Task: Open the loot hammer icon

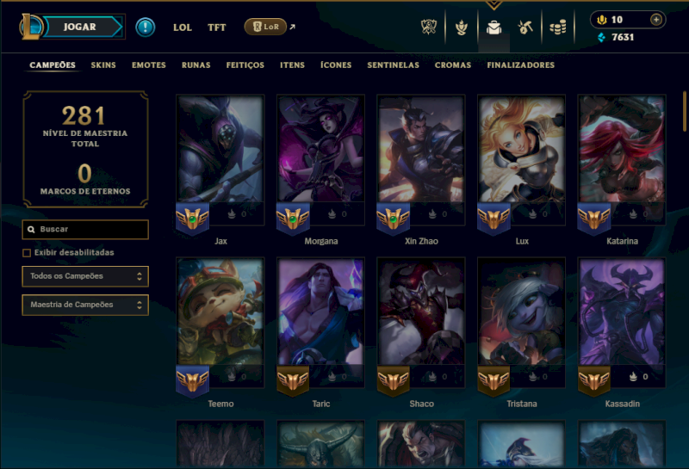Action: pos(525,28)
